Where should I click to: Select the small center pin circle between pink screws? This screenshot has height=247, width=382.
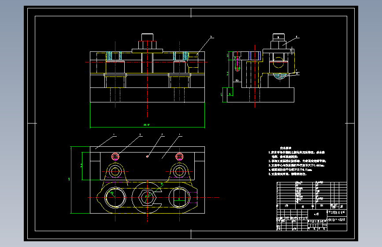(x=147, y=156)
